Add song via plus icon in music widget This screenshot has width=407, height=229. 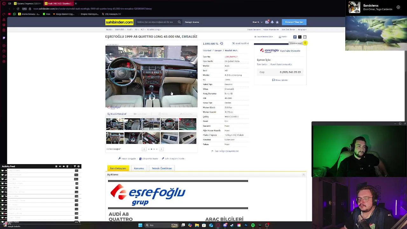coord(398,7)
